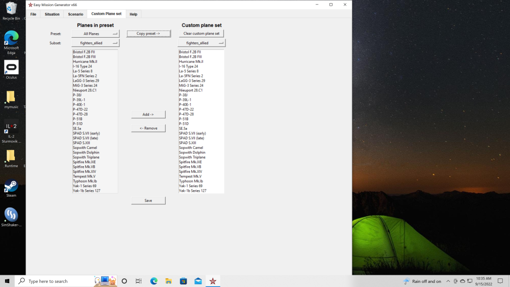Select the Custom Plane set tab

coord(107,14)
